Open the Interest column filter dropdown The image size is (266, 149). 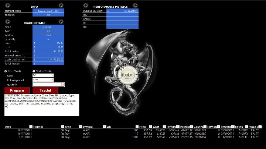click(191, 127)
